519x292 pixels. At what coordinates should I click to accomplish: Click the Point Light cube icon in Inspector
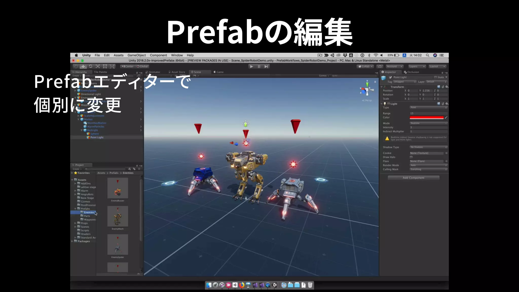click(x=384, y=78)
